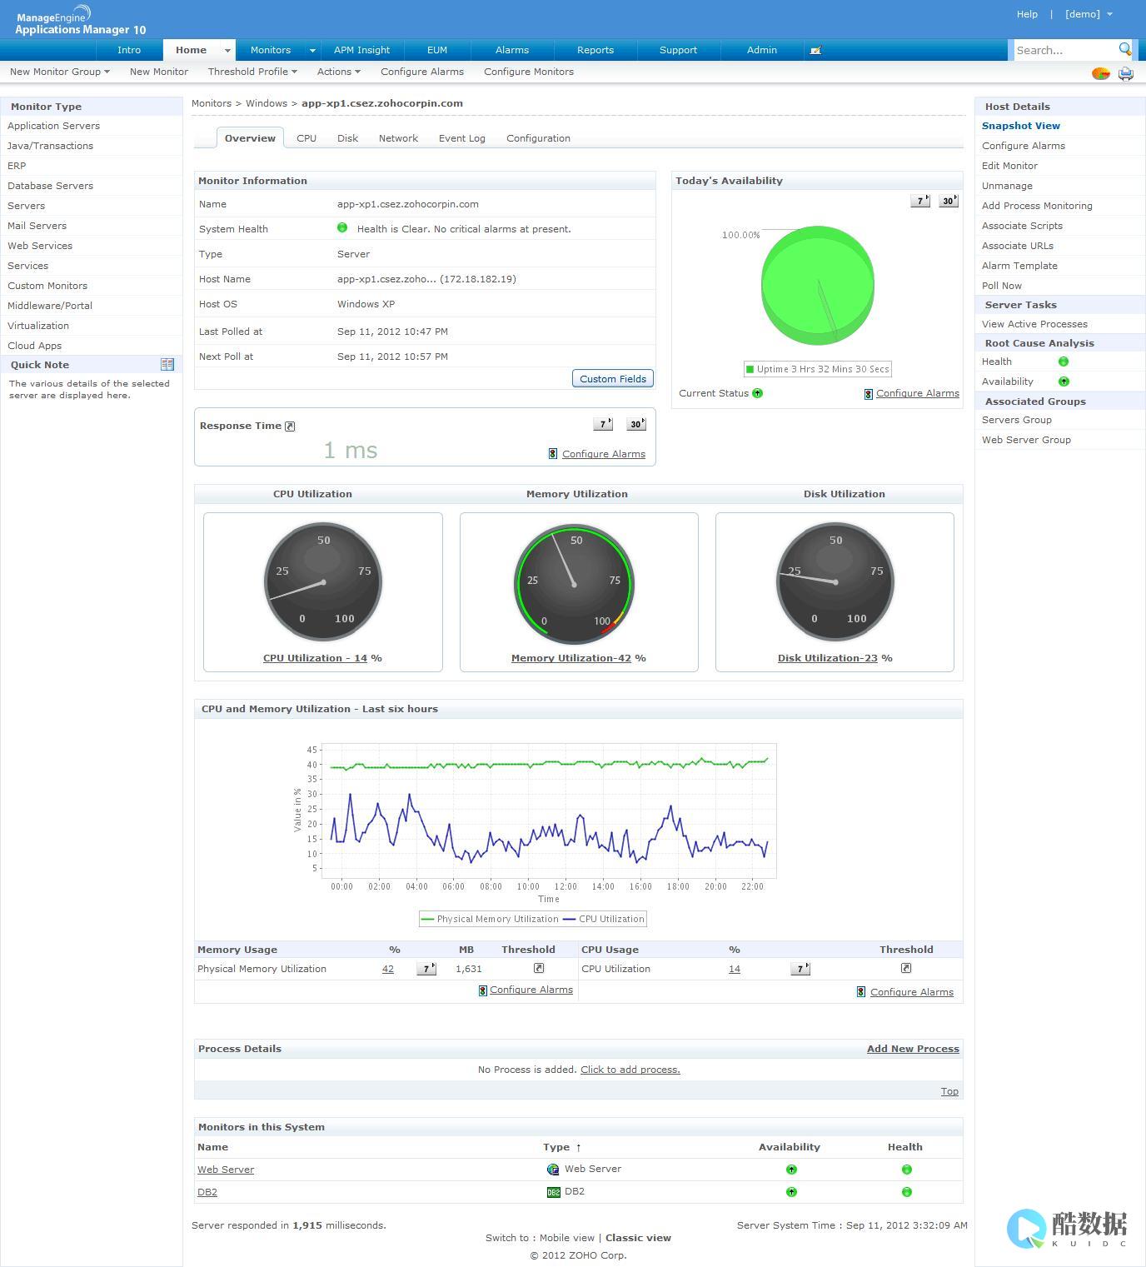Click Root Cause Health status icon
Screen dimensions: 1146x1267
pyautogui.click(x=1064, y=362)
